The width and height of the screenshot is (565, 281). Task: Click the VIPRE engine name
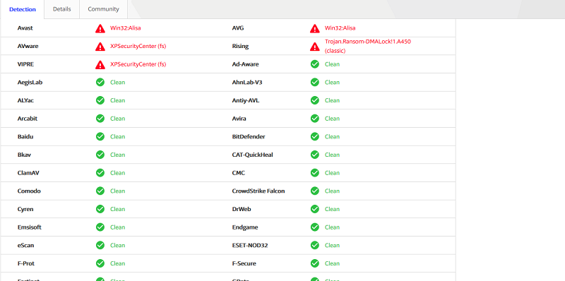click(25, 64)
